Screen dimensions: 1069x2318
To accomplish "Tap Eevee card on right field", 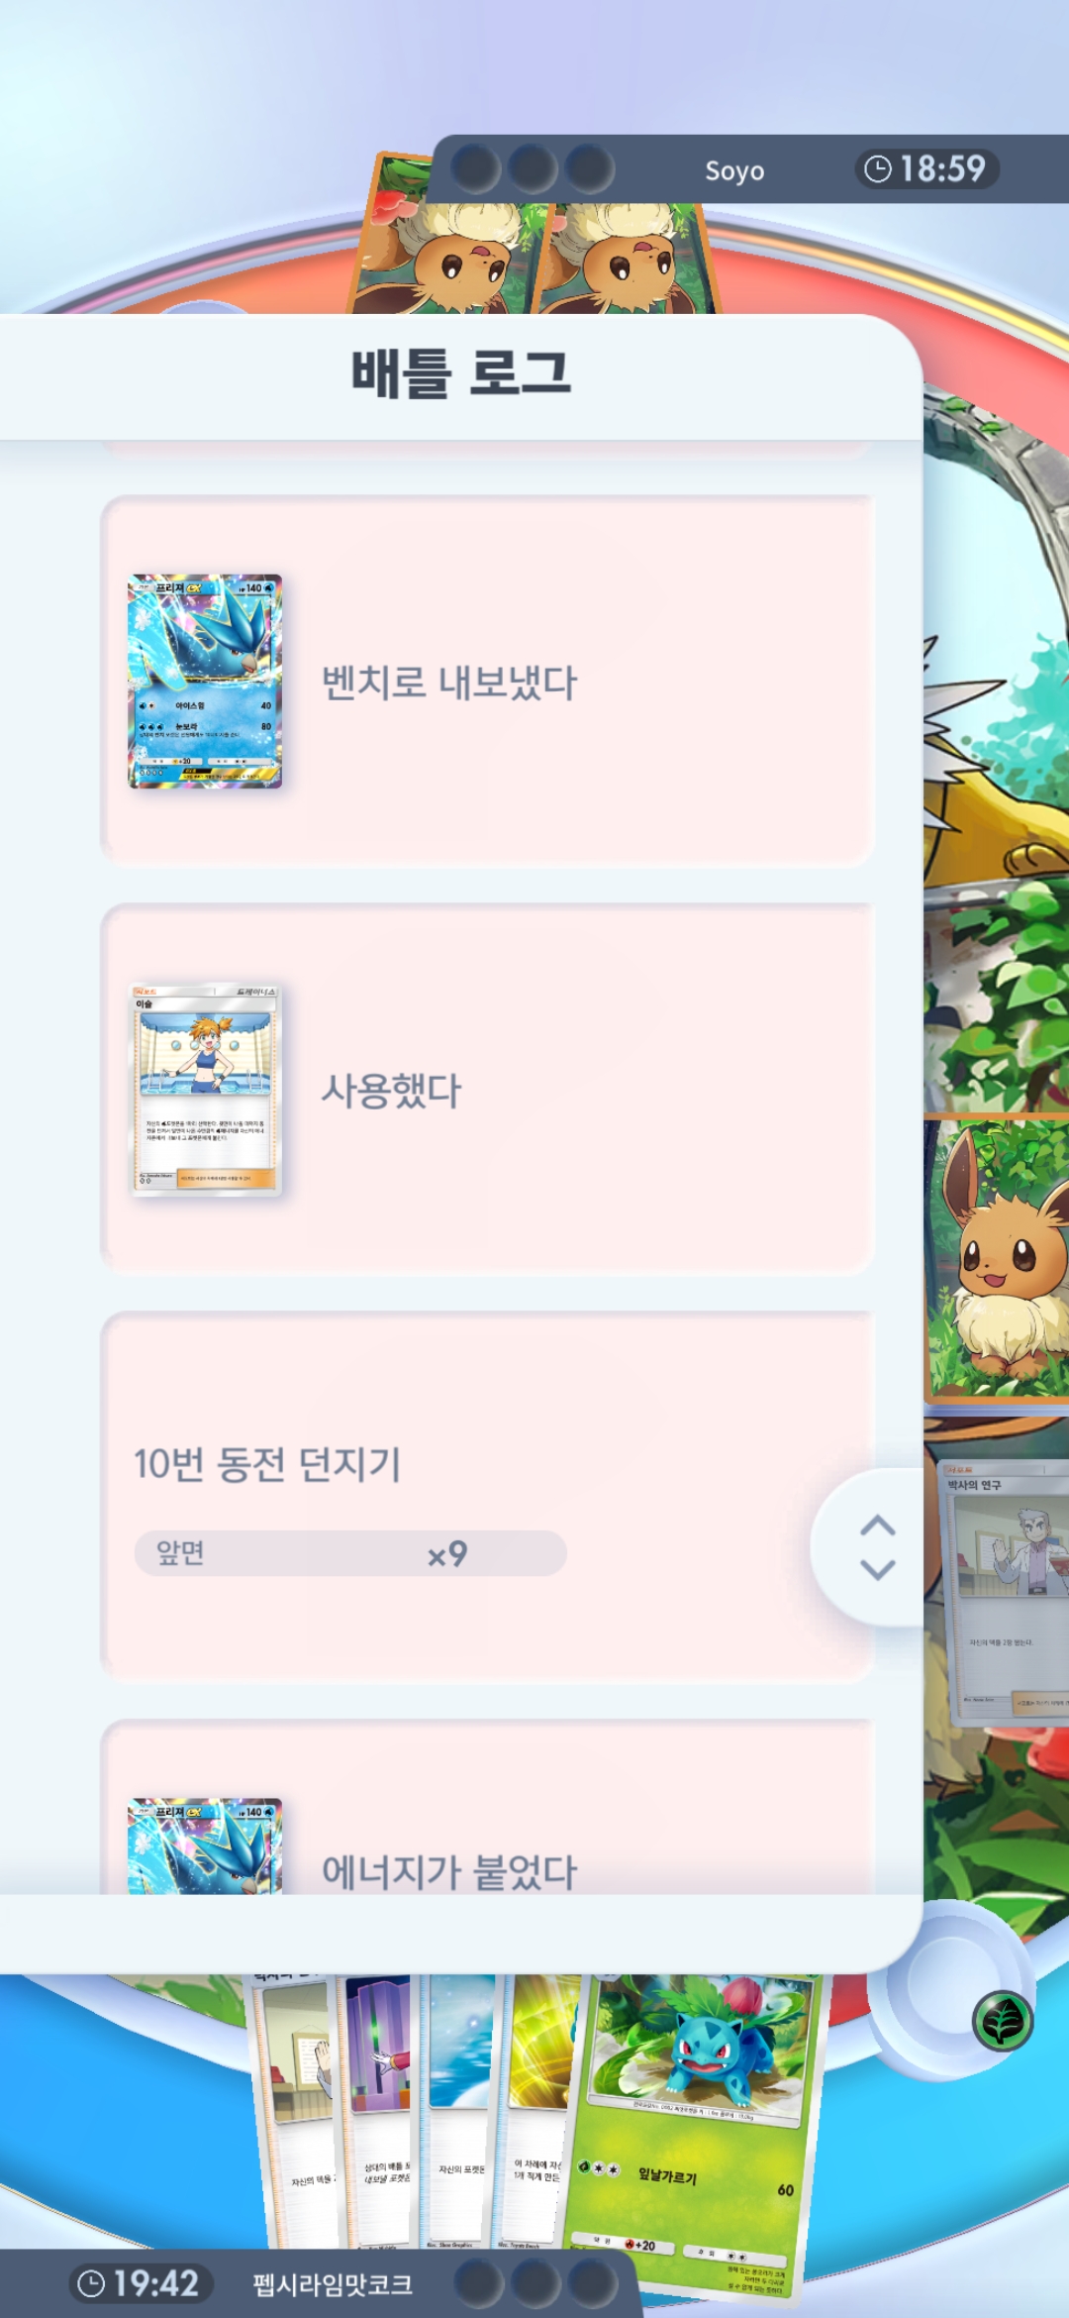I will 998,1258.
